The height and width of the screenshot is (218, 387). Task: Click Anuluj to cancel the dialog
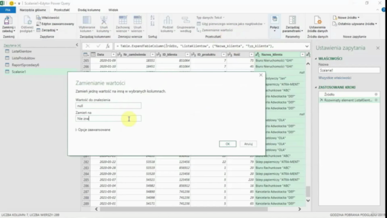[249, 144]
